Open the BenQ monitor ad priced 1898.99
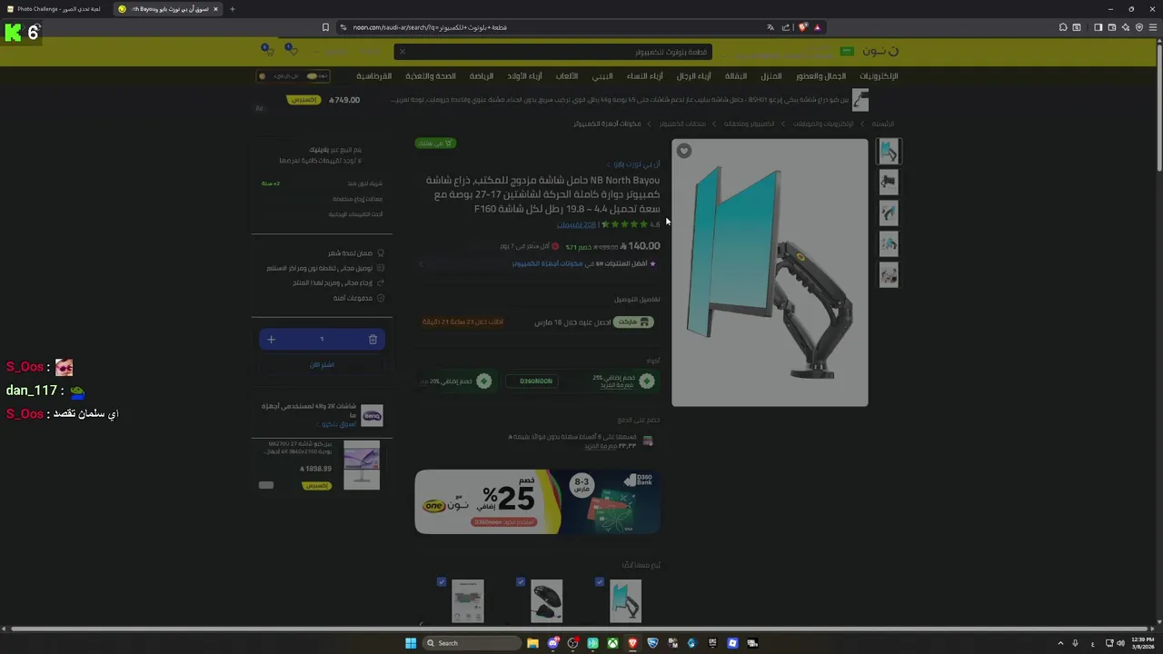Viewport: 1163px width, 654px height. point(322,465)
